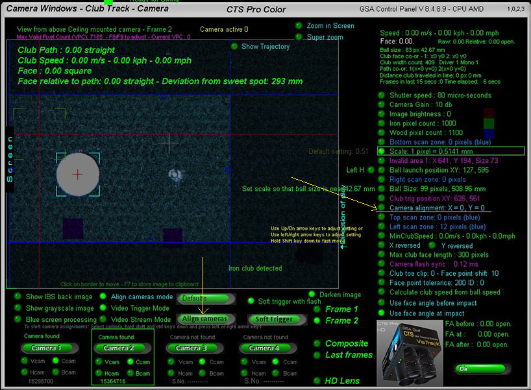Screen dimensions: 531x390
Task: Select the Iron pixel count setting
Action: pos(381,123)
